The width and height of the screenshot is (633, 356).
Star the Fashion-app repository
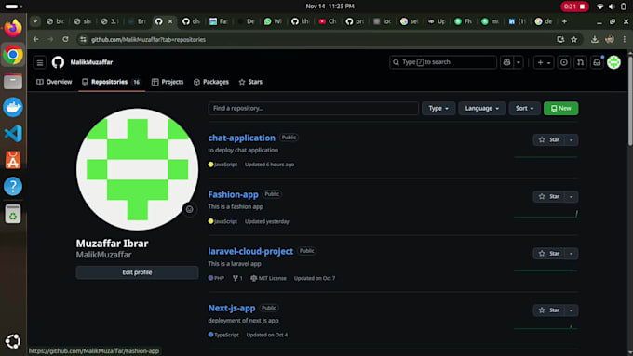[x=548, y=197]
